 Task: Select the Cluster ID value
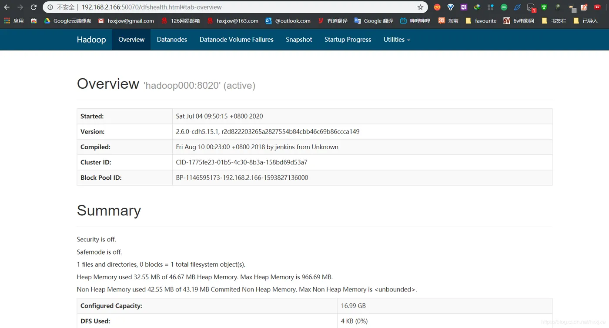241,162
